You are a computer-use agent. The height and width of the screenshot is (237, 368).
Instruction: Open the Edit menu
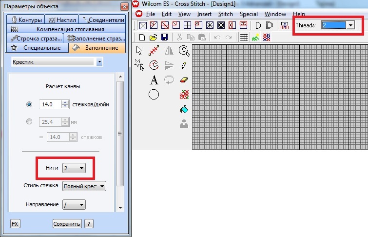(x=167, y=14)
